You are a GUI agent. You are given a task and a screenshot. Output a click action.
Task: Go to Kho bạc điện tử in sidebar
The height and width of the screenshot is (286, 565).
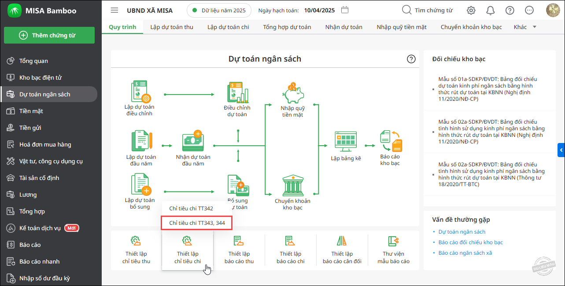click(x=49, y=77)
